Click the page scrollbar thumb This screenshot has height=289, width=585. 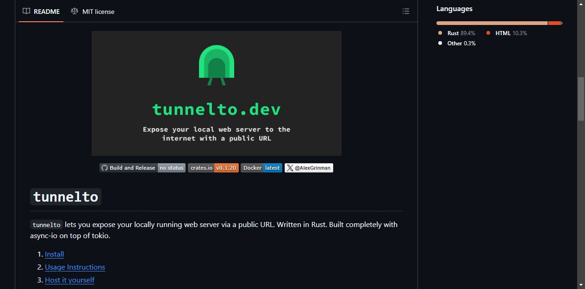click(581, 98)
